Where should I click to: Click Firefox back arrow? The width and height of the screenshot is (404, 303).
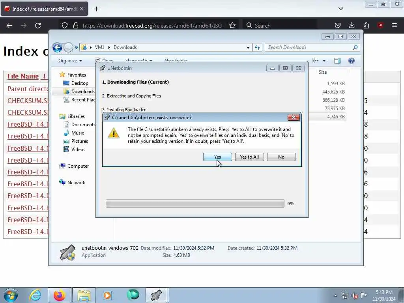click(x=9, y=26)
